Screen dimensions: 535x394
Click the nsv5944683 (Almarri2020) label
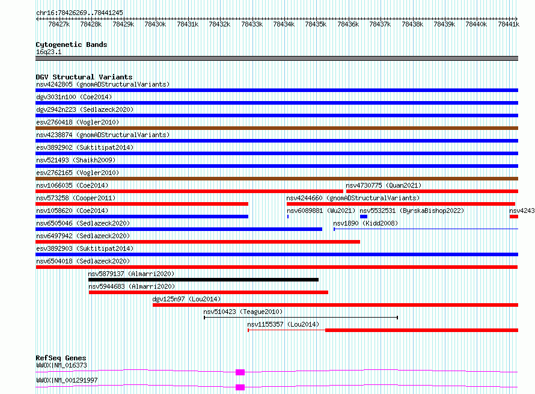tap(132, 286)
